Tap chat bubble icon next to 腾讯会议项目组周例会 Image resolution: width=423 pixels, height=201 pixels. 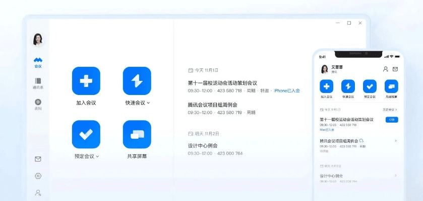click(362, 141)
